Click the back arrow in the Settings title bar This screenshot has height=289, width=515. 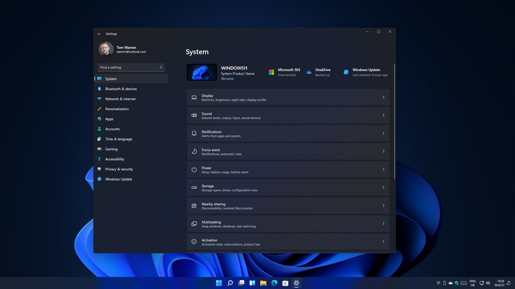(99, 34)
